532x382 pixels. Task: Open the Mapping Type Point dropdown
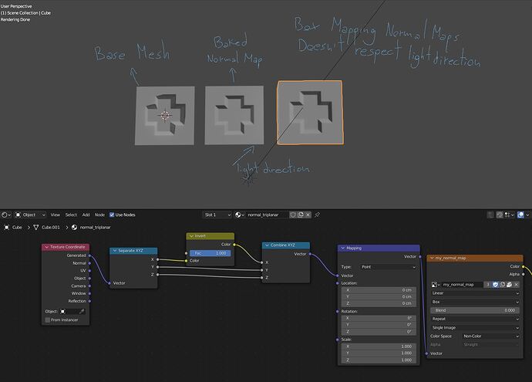(x=388, y=267)
